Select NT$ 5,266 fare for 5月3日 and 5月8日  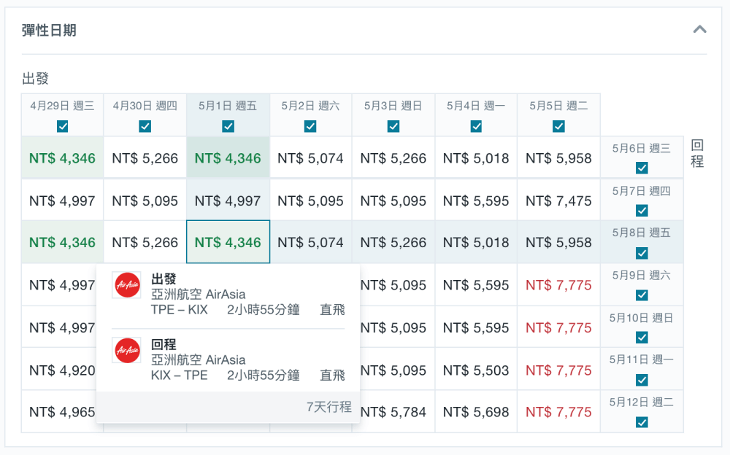393,242
